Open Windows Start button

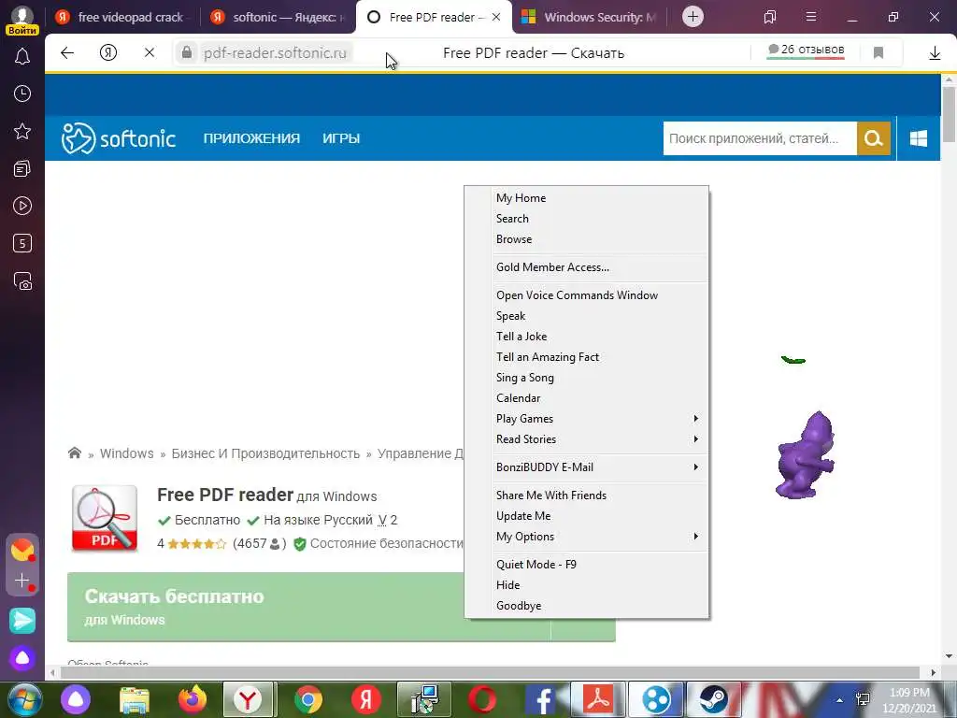pos(24,699)
